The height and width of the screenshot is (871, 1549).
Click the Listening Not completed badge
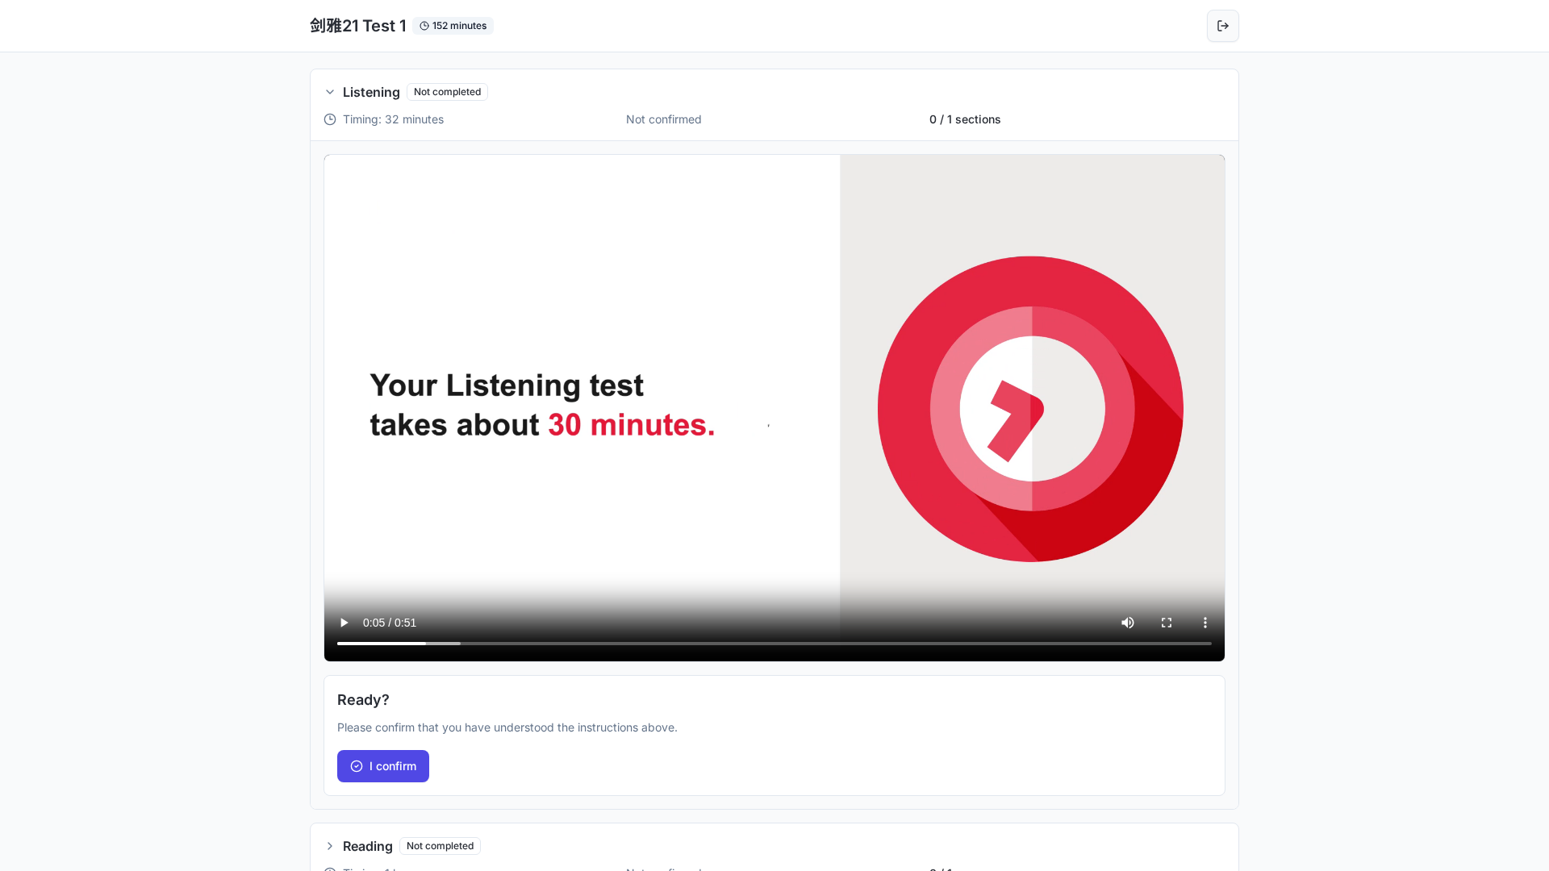point(447,92)
